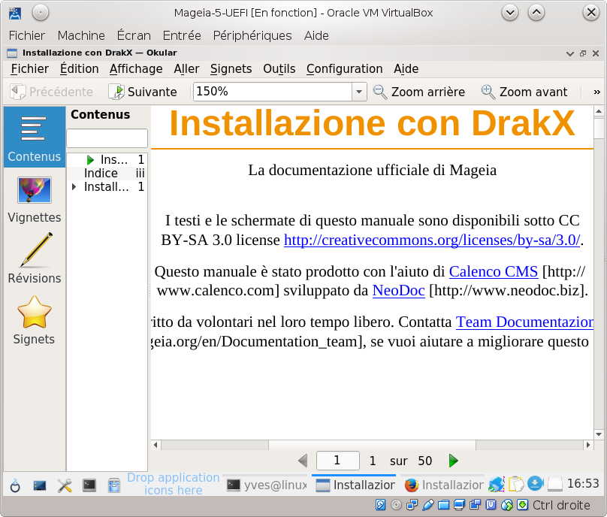Image resolution: width=607 pixels, height=517 pixels.
Task: Click the 150% zoom combo box field
Action: (273, 92)
